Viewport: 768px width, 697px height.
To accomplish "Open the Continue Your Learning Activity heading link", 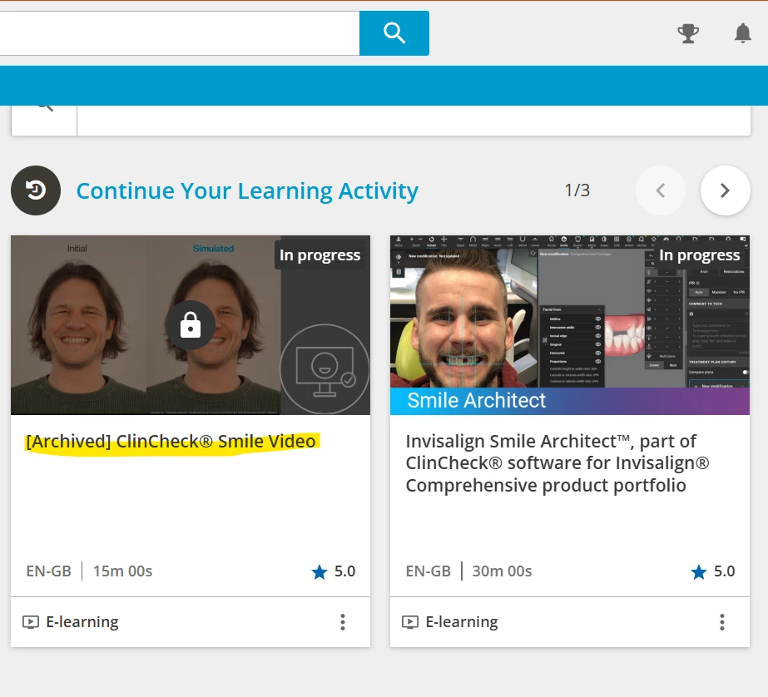I will pyautogui.click(x=247, y=191).
